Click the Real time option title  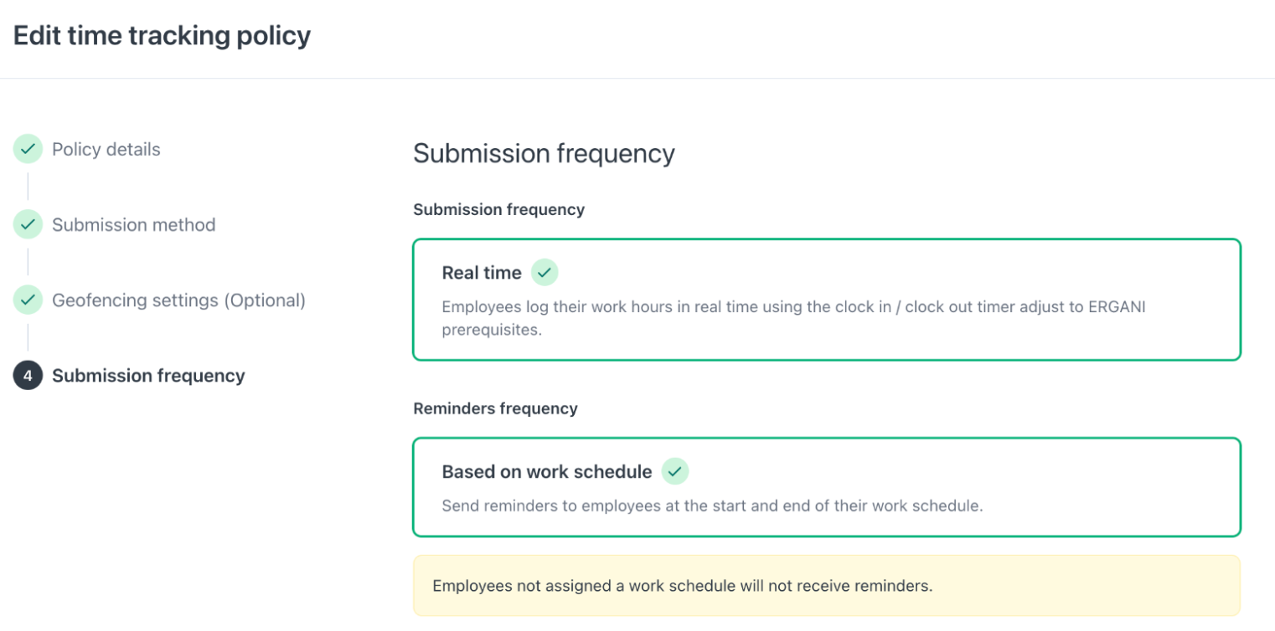pos(482,273)
